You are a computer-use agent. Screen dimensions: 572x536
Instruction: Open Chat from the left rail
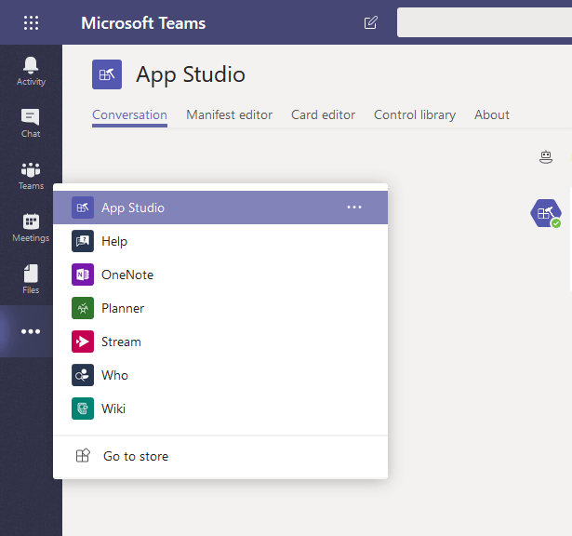(31, 124)
